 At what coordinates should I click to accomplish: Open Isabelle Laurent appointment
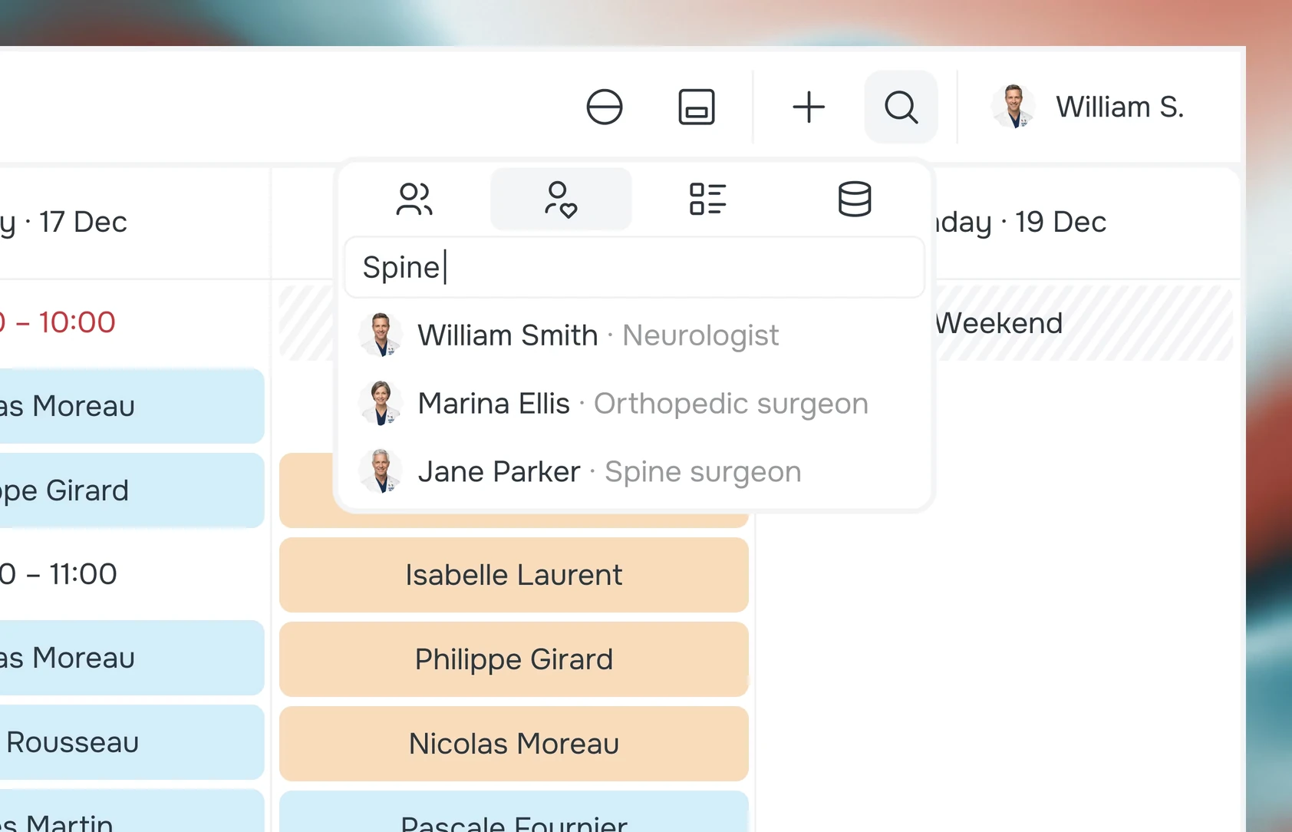(x=514, y=575)
